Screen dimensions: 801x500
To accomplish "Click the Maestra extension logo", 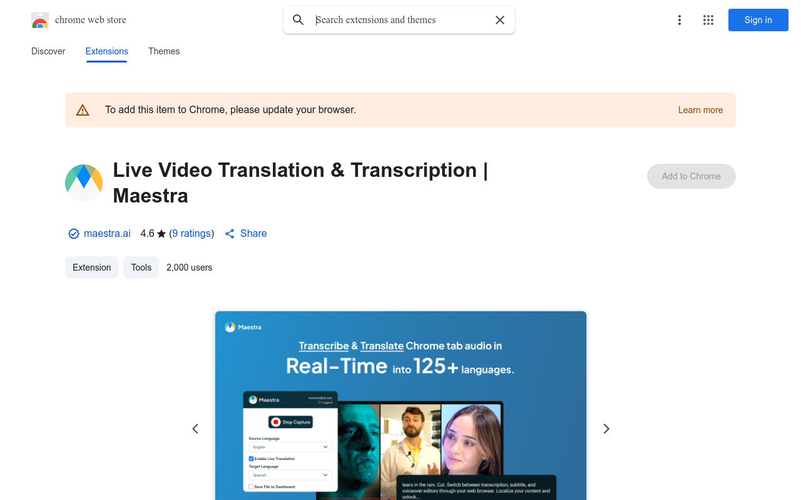I will (84, 182).
